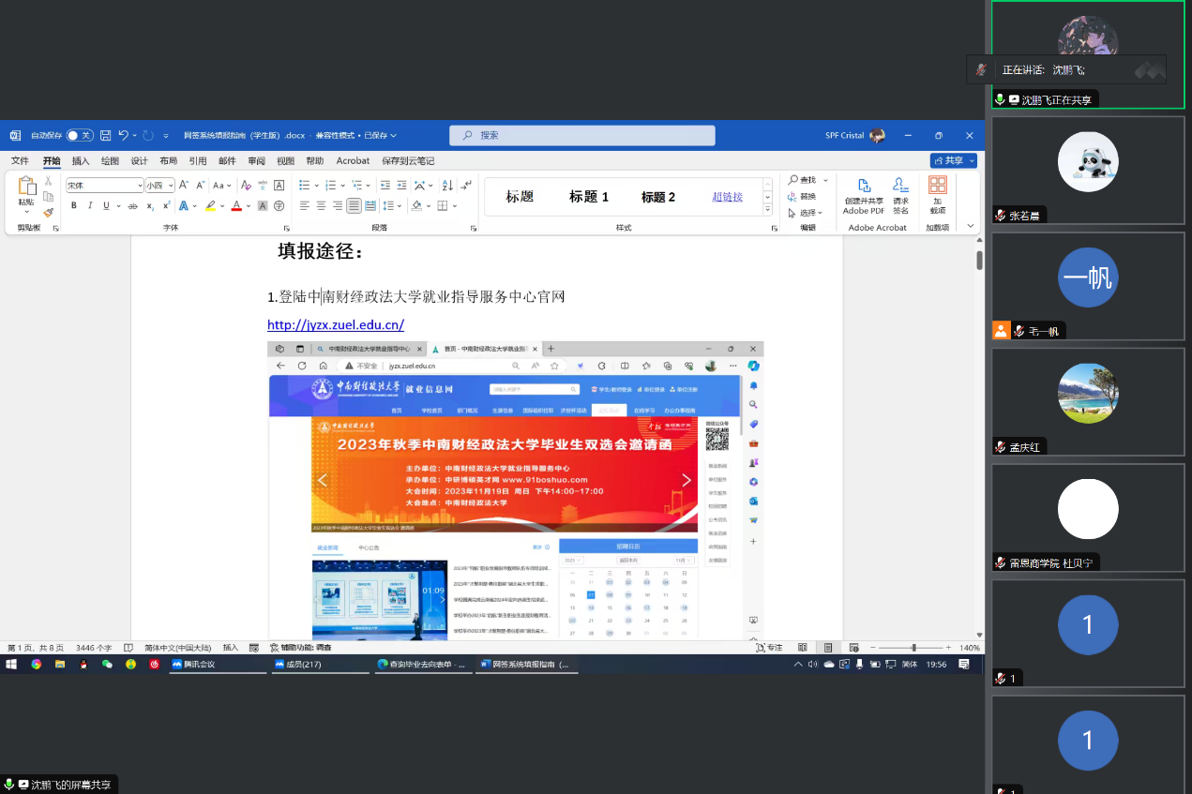Apply the 标题 1 style
Screen dimensions: 1192x794
pyautogui.click(x=589, y=197)
